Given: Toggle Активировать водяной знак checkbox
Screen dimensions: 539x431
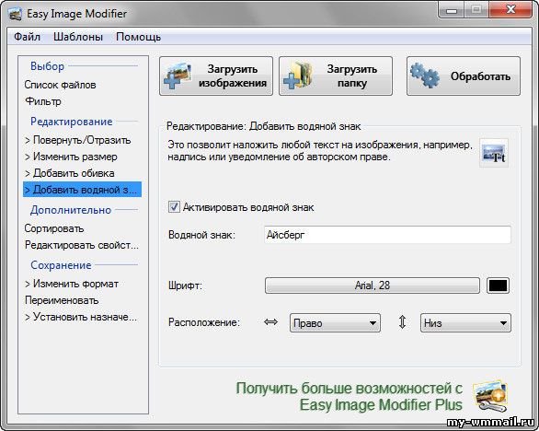Looking at the screenshot, I should pos(174,207).
